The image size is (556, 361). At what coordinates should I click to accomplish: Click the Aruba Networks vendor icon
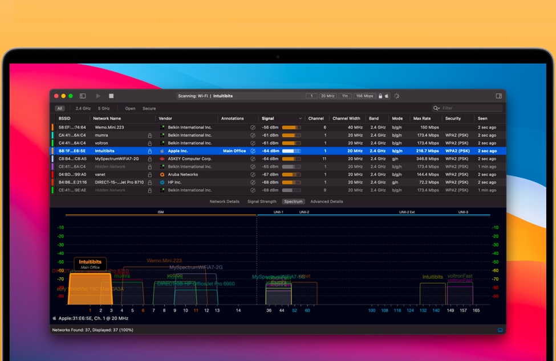click(x=163, y=175)
